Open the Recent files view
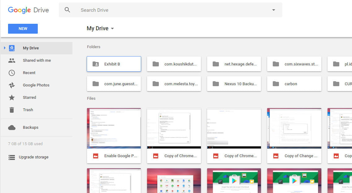The width and height of the screenshot is (352, 193). tap(29, 73)
